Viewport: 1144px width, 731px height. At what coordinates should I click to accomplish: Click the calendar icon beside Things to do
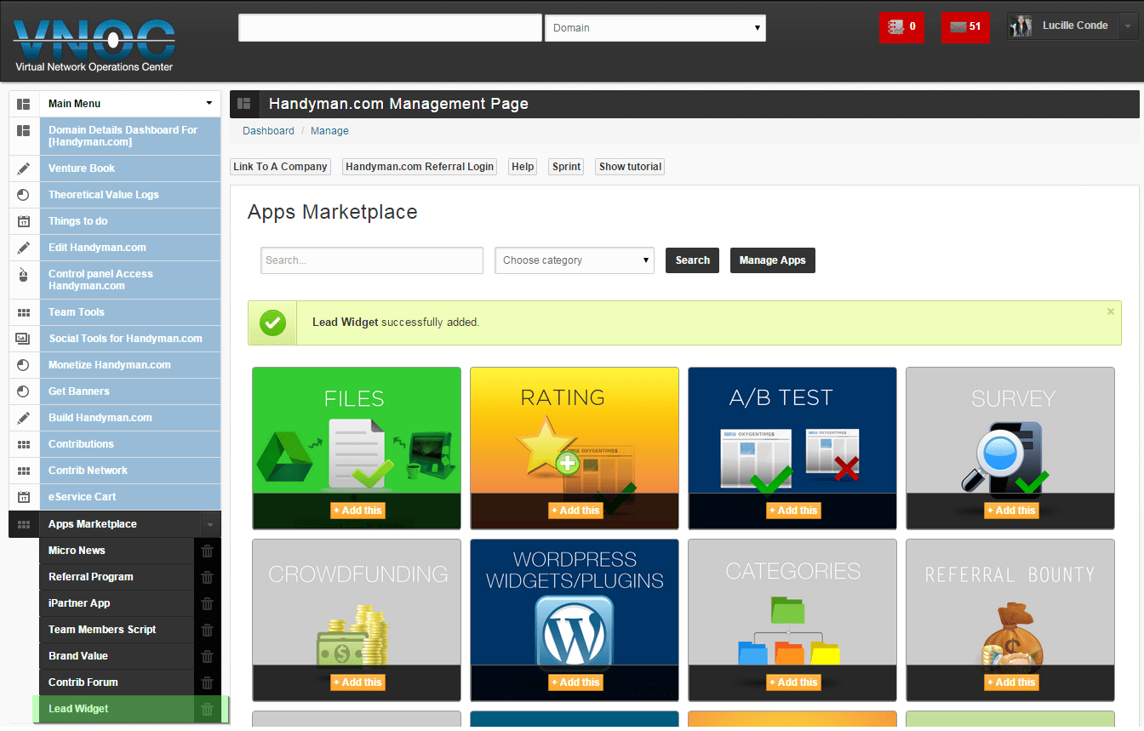[x=24, y=221]
